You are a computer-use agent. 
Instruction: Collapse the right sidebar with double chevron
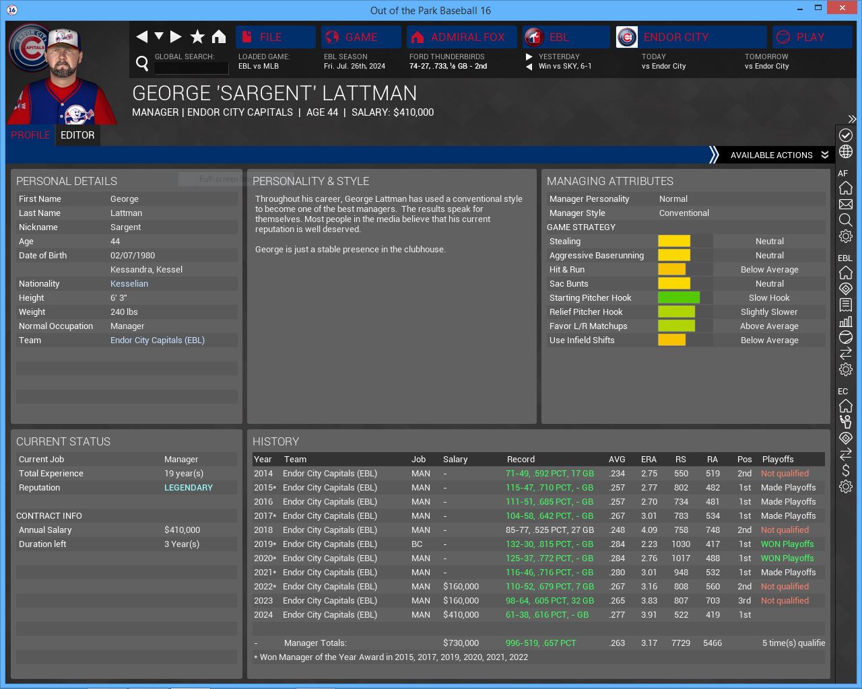(852, 119)
